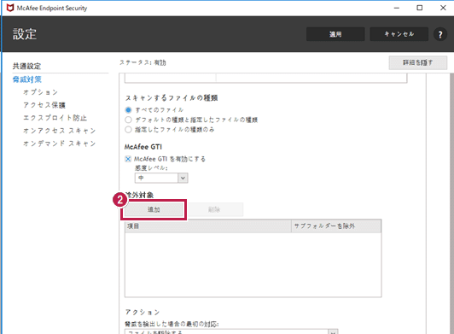Apply settings with the 適用 button
This screenshot has height=334, width=454.
click(x=335, y=34)
